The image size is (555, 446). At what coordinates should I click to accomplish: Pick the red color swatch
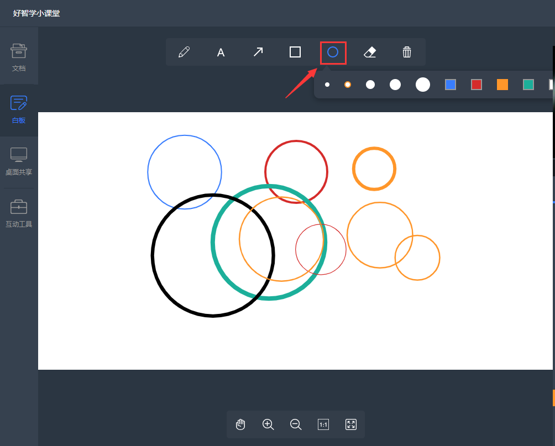(x=477, y=85)
